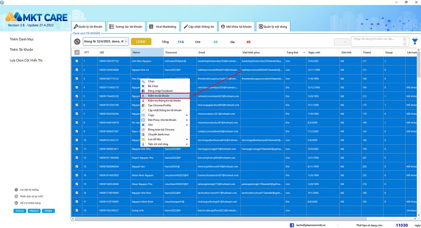Click the Facebook icon in the status bar
This screenshot has height=228, width=421.
click(x=292, y=225)
